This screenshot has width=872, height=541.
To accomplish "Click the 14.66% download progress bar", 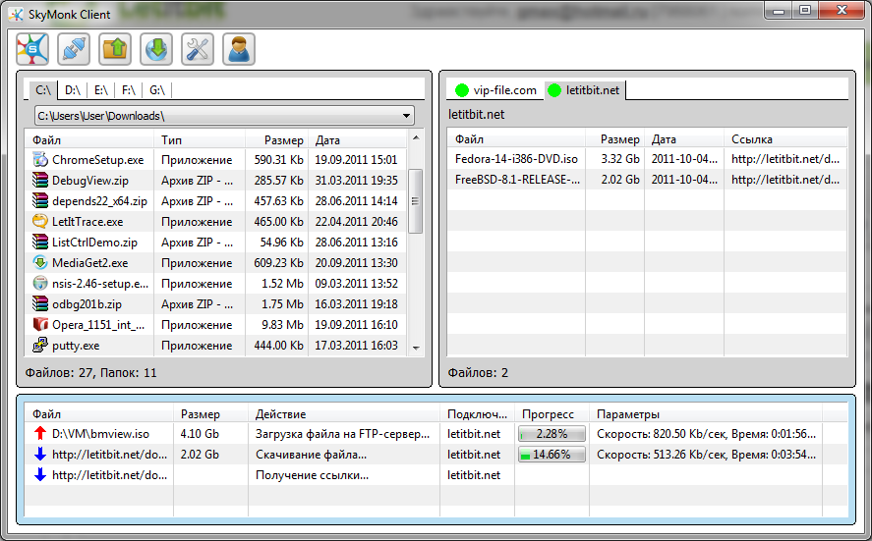I will tap(552, 455).
